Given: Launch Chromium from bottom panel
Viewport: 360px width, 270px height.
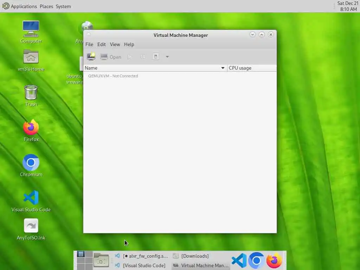Looking at the screenshot, I should click(x=256, y=261).
